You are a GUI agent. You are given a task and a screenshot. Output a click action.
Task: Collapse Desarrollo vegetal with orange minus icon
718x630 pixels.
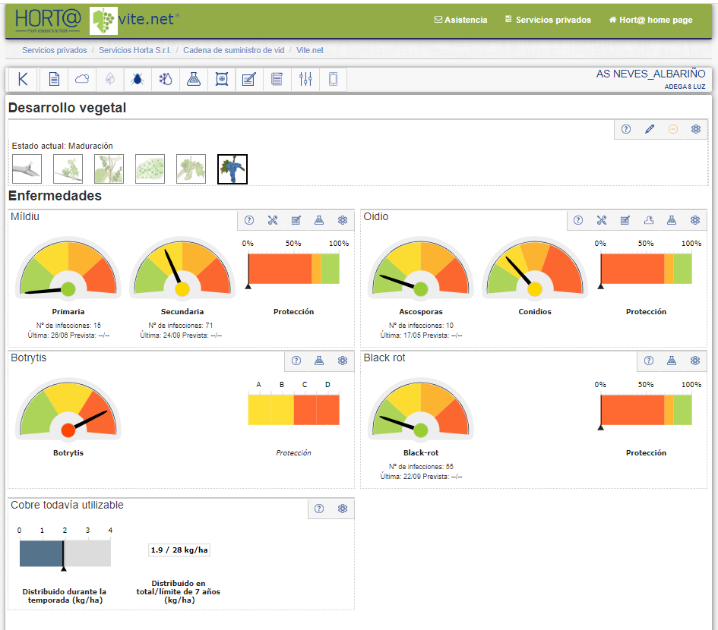tap(672, 130)
